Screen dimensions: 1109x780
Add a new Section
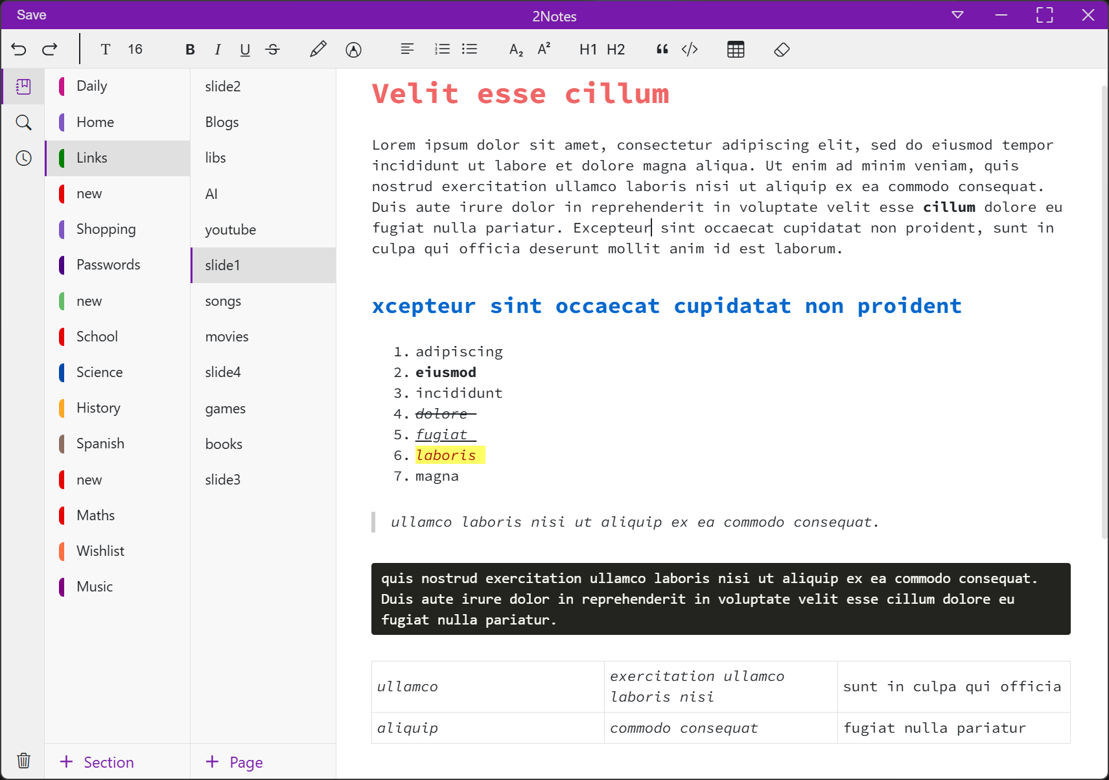pos(97,762)
